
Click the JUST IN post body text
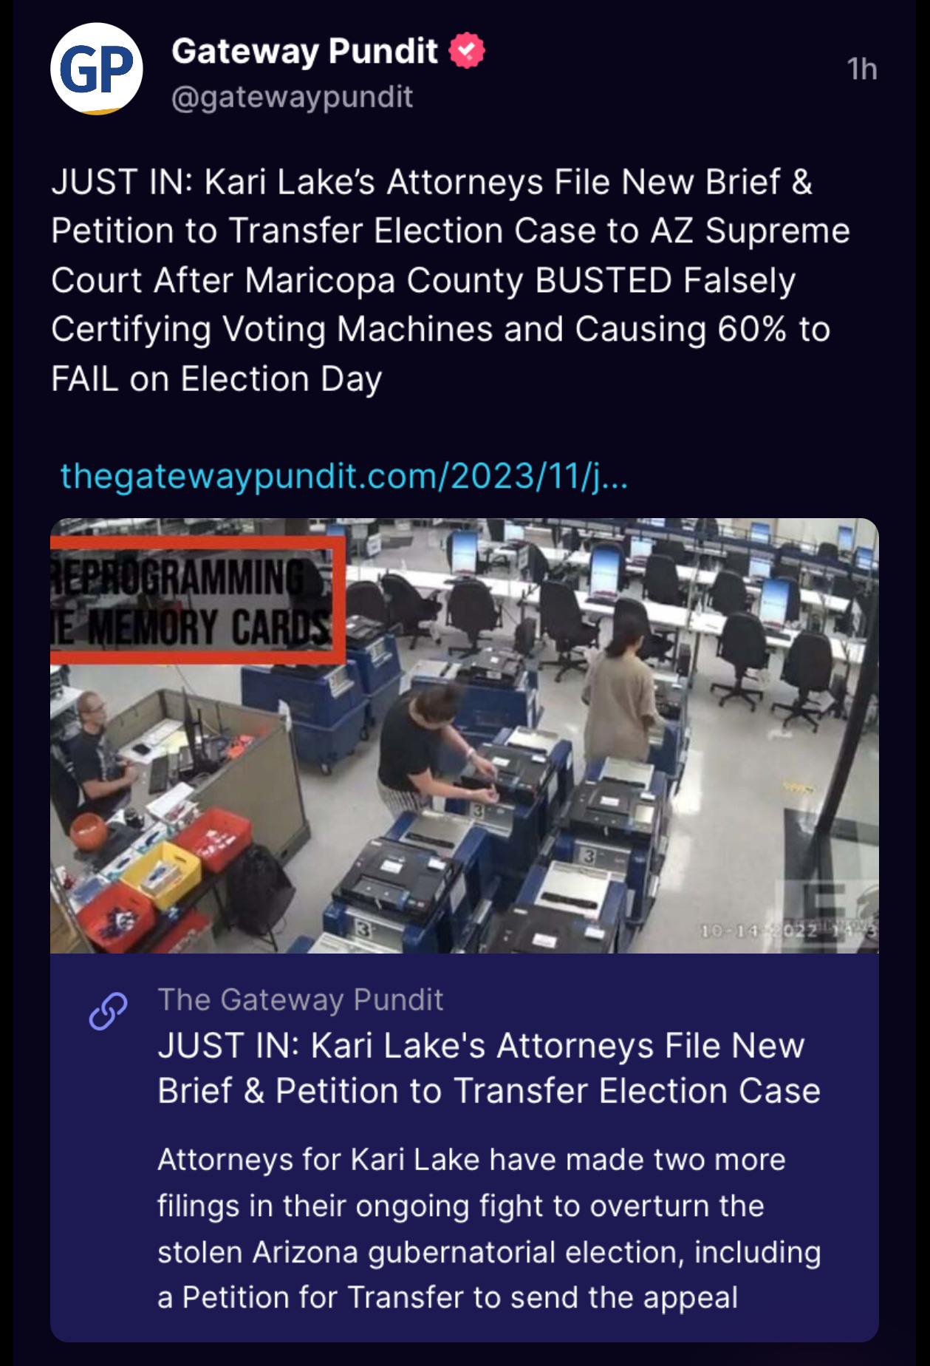451,280
